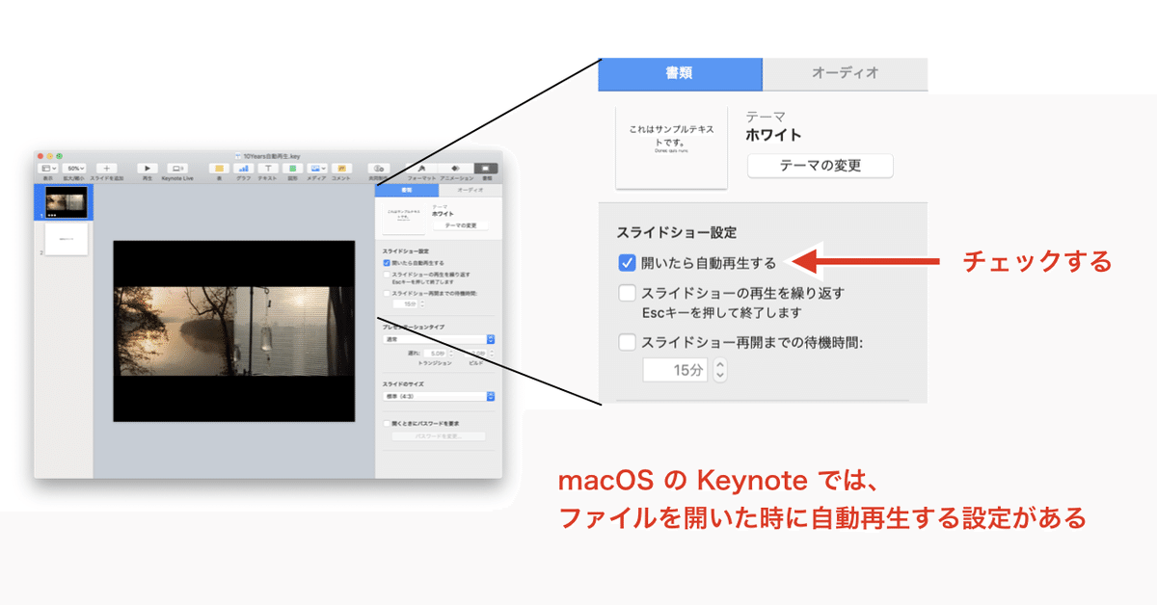This screenshot has height=605, width=1157.
Task: Insert a table using the 表 icon
Action: click(218, 168)
